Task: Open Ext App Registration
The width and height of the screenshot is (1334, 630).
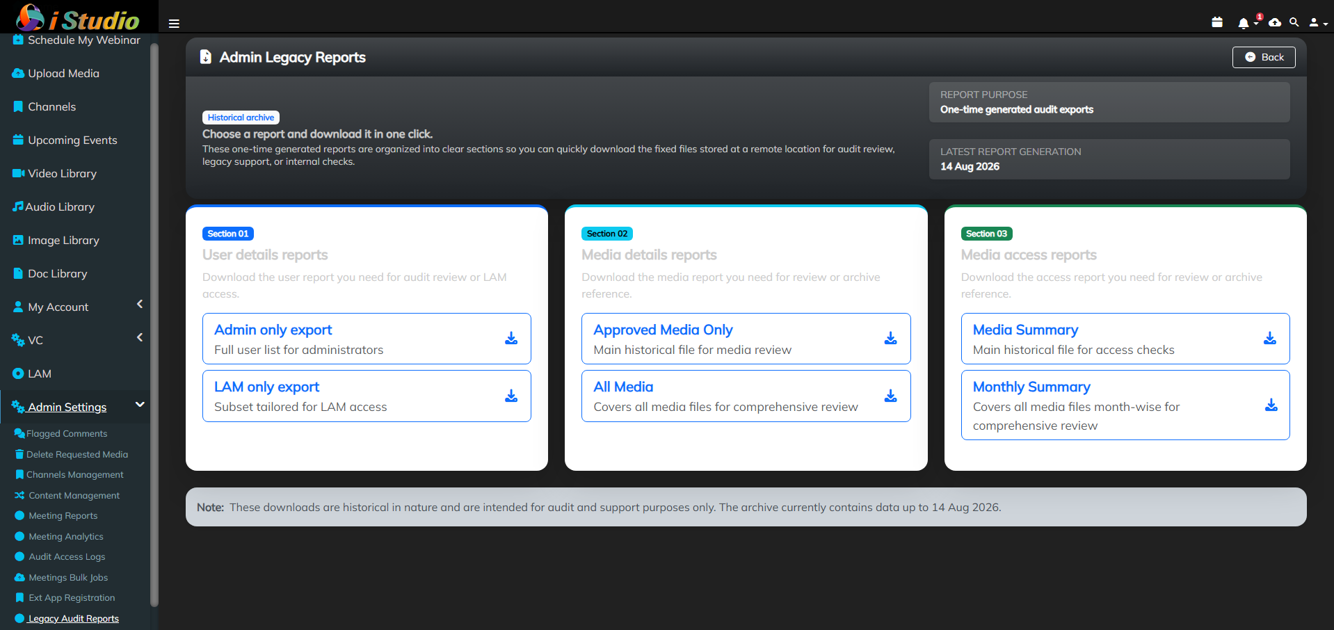Action: click(65, 597)
